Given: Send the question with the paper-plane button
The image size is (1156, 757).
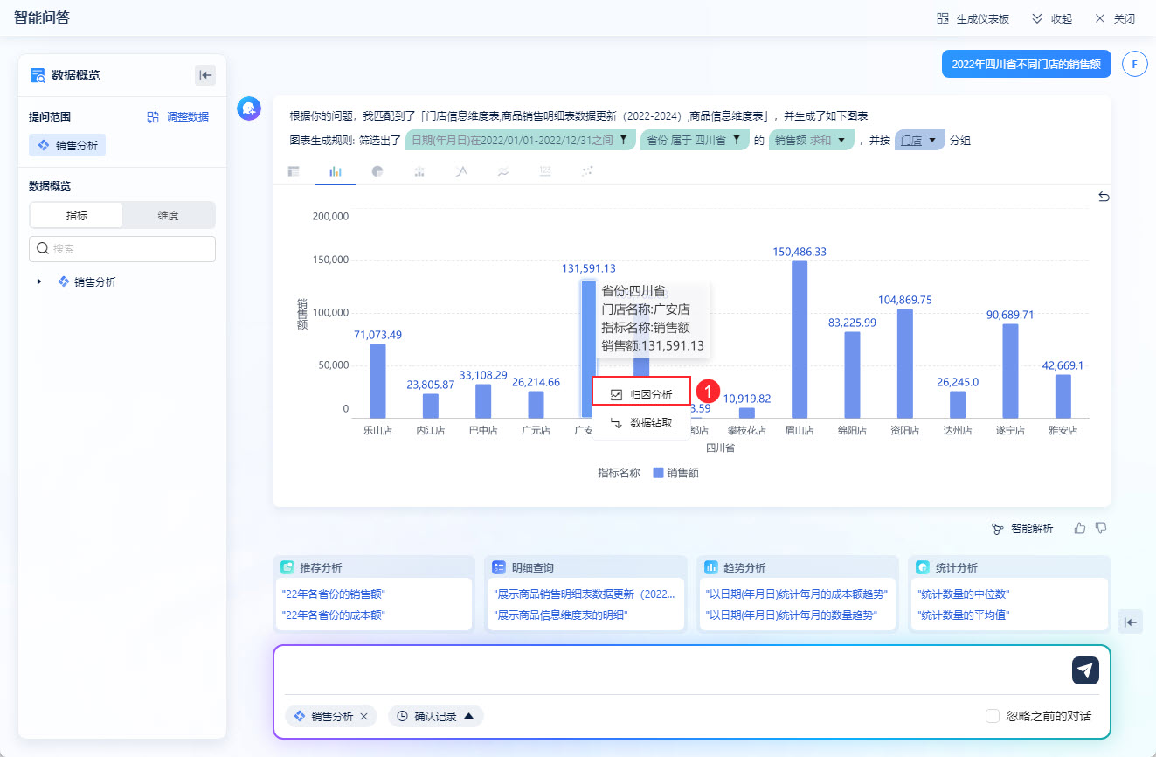Looking at the screenshot, I should pos(1085,670).
